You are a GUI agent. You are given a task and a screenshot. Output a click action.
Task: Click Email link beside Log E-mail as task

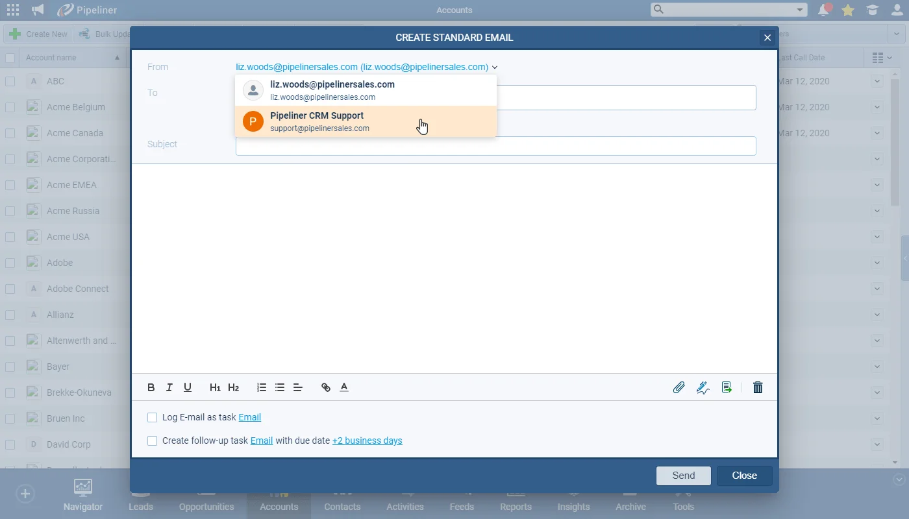pyautogui.click(x=250, y=417)
